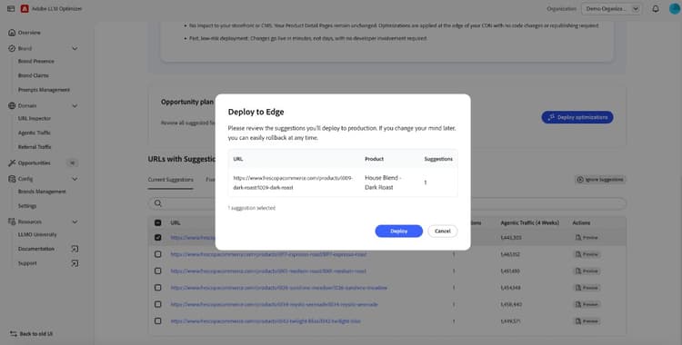Click the swap icon beside Back to old UI
Screen dimensions: 682x345
tap(13, 334)
